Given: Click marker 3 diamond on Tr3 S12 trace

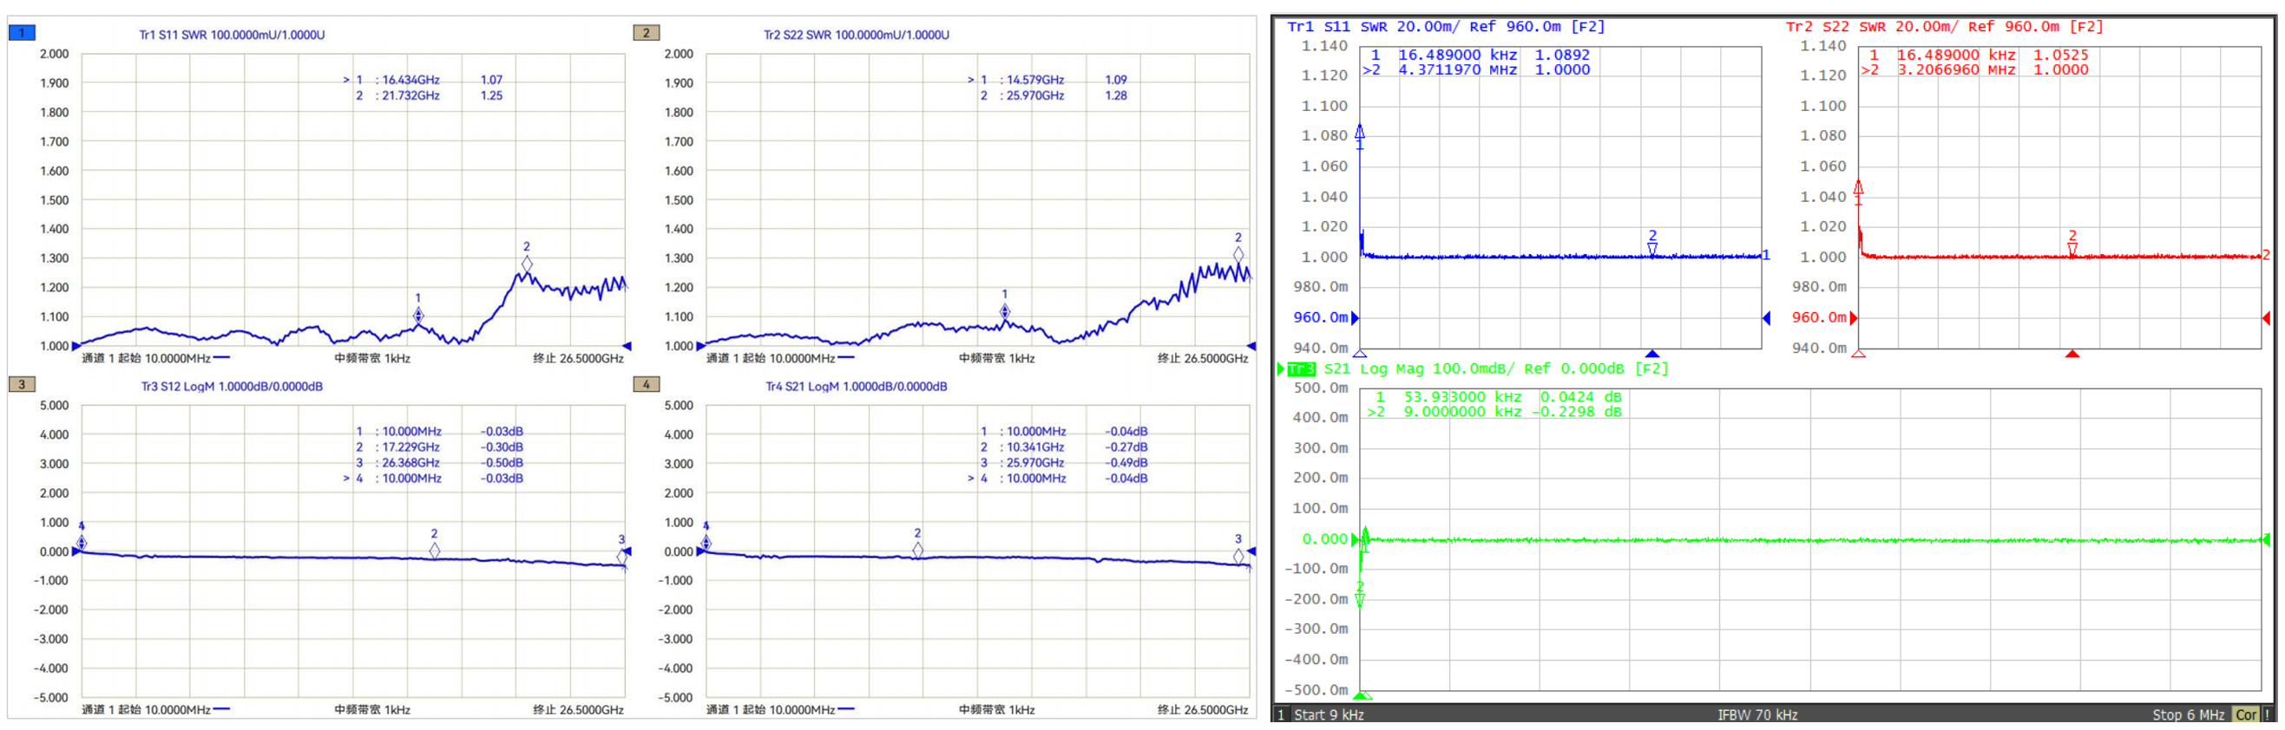Looking at the screenshot, I should click(x=622, y=557).
